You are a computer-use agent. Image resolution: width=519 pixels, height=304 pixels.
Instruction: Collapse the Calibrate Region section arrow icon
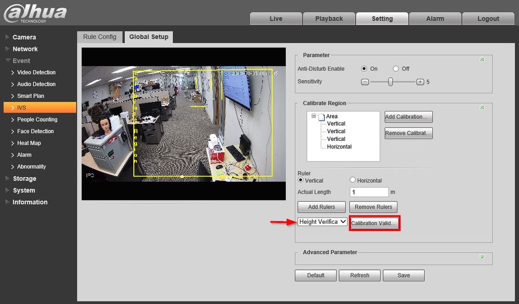(x=482, y=108)
